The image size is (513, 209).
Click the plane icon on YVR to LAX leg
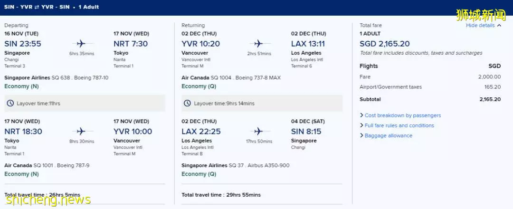click(258, 44)
